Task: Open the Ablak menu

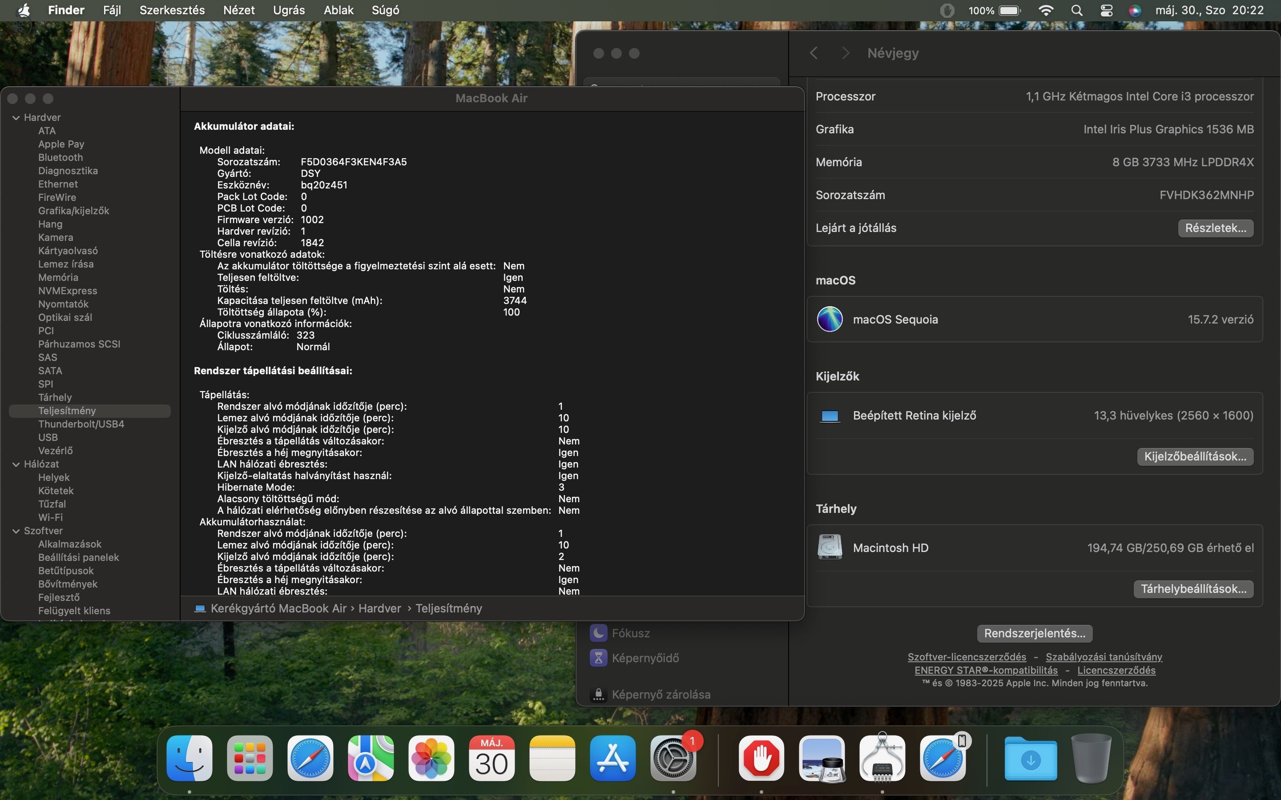Action: coord(339,10)
